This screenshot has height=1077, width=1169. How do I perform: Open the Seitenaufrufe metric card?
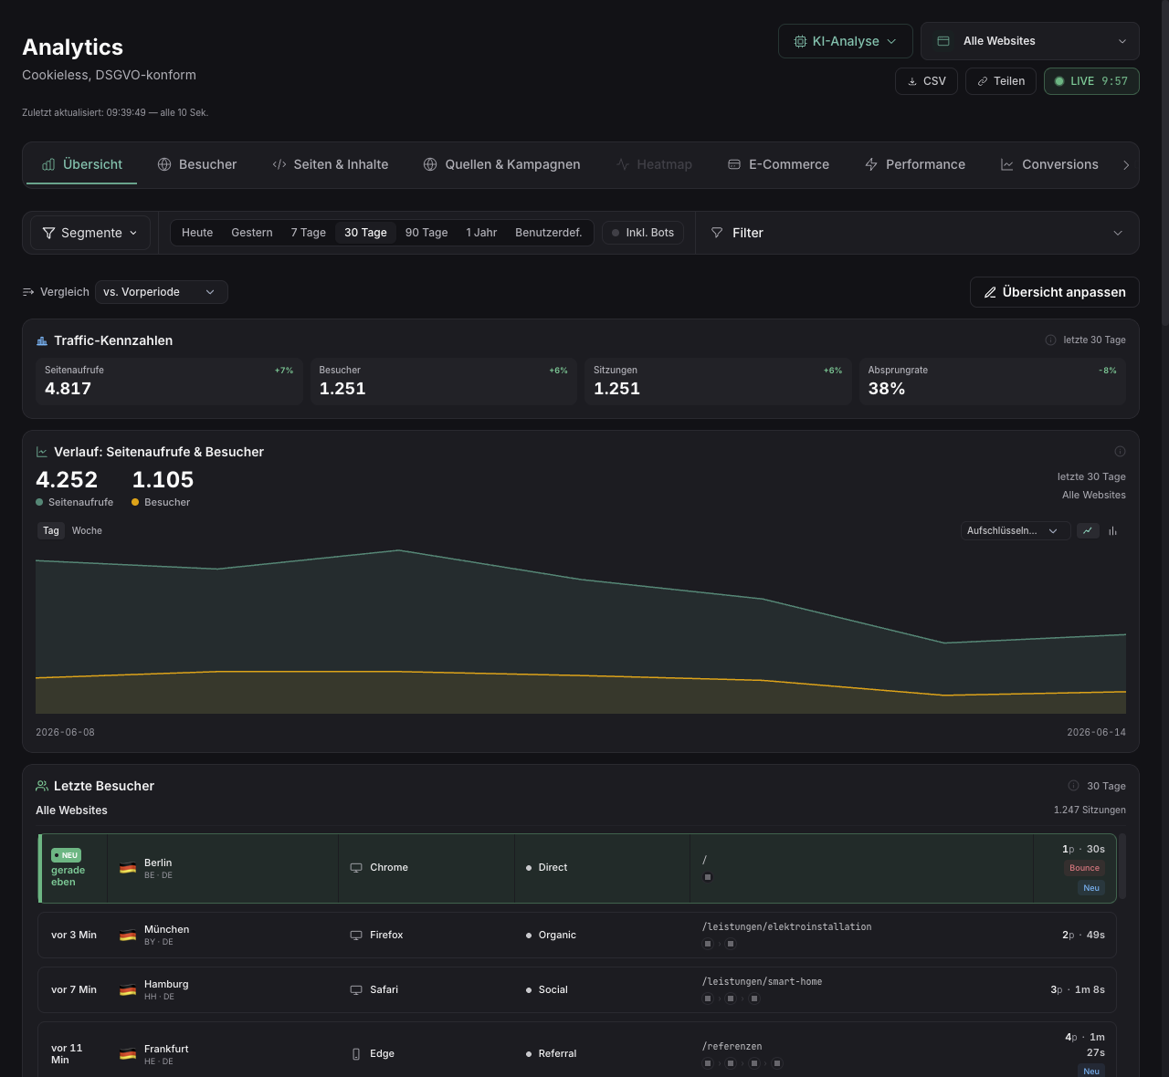[x=169, y=382]
